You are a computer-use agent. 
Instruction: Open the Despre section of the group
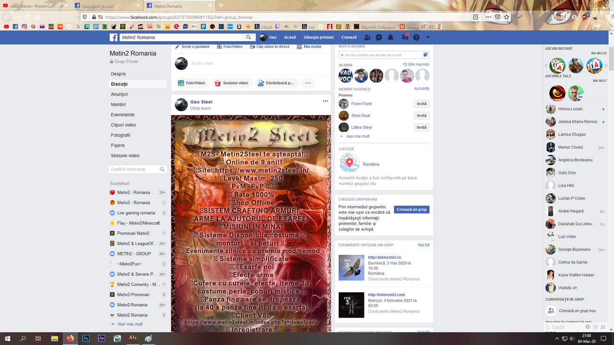pos(118,74)
